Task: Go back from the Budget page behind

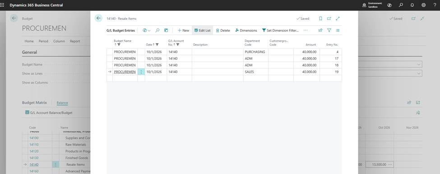Action: click(x=14, y=18)
